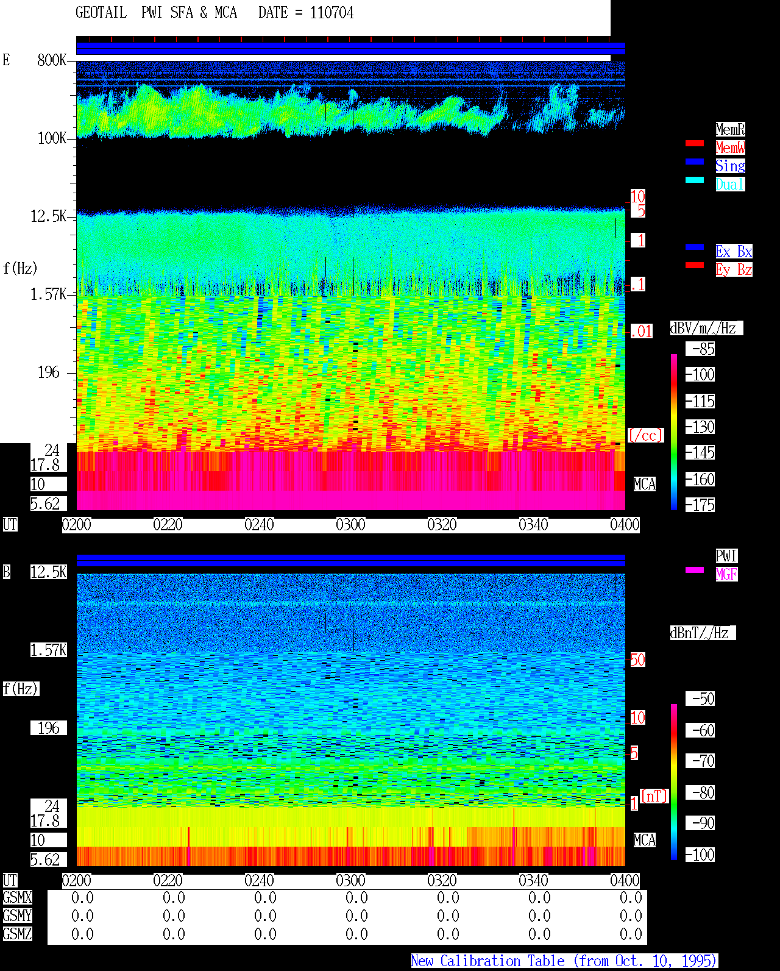Click the cyan Dual legend swatch

pyautogui.click(x=695, y=180)
